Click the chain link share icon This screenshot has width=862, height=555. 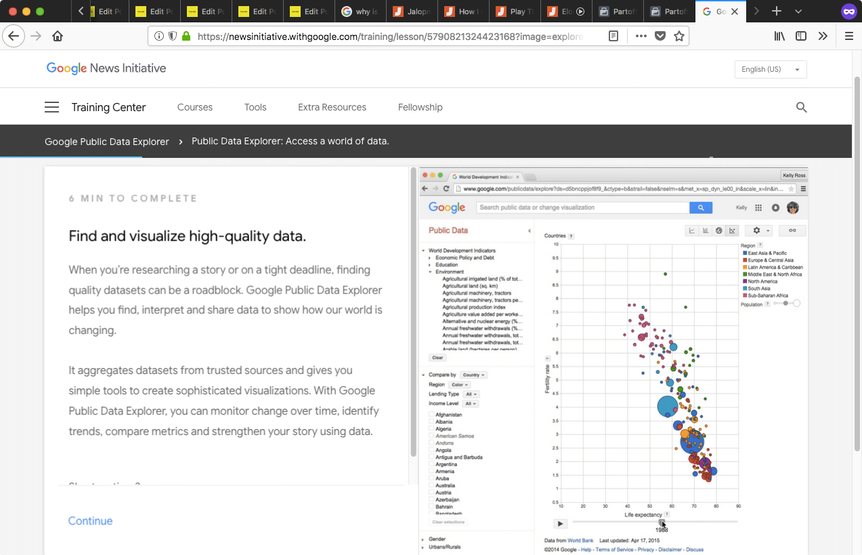click(x=792, y=230)
